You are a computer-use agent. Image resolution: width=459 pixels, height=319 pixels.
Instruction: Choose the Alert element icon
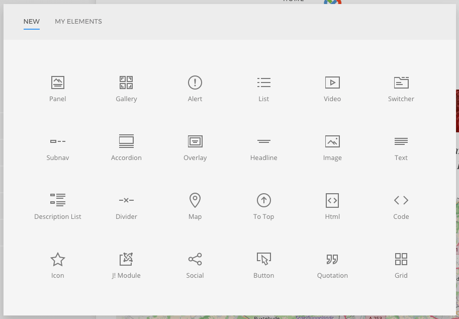pyautogui.click(x=195, y=83)
